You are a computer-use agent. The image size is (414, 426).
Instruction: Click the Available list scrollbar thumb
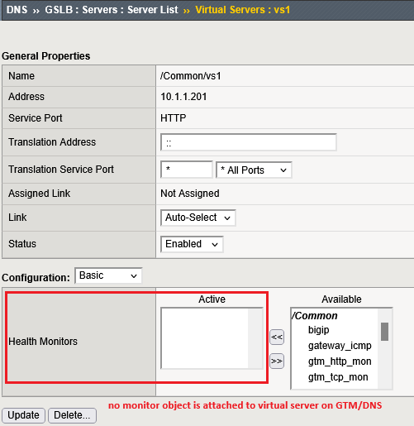(x=384, y=332)
